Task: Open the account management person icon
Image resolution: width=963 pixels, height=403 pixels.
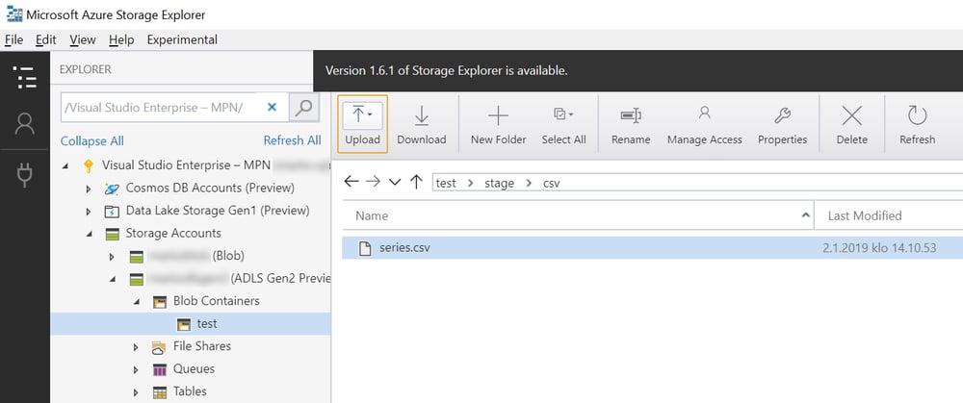Action: point(25,124)
